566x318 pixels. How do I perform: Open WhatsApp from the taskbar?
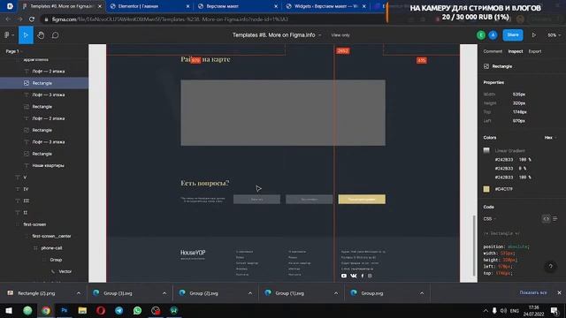tap(137, 310)
